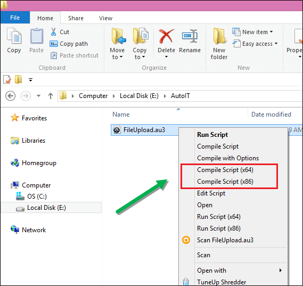This screenshot has width=303, height=286.
Task: Click the Rename icon in Organize group
Action: click(x=190, y=36)
